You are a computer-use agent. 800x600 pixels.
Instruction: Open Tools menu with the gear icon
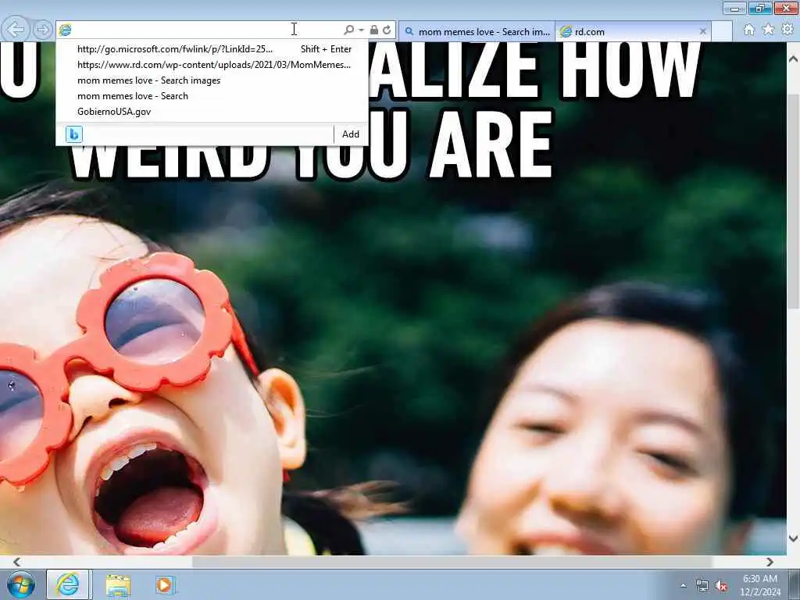point(787,30)
